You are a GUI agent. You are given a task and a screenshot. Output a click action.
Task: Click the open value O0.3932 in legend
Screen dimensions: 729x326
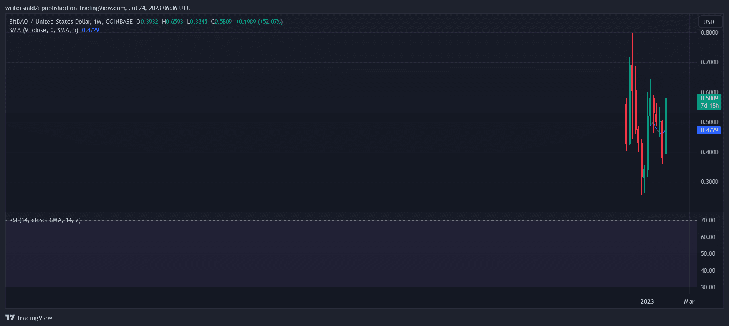click(x=147, y=22)
